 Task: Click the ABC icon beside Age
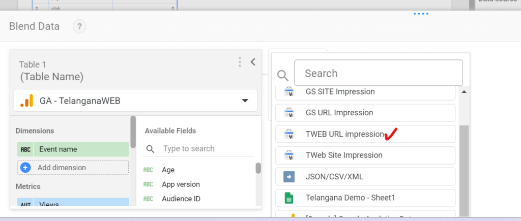point(148,170)
